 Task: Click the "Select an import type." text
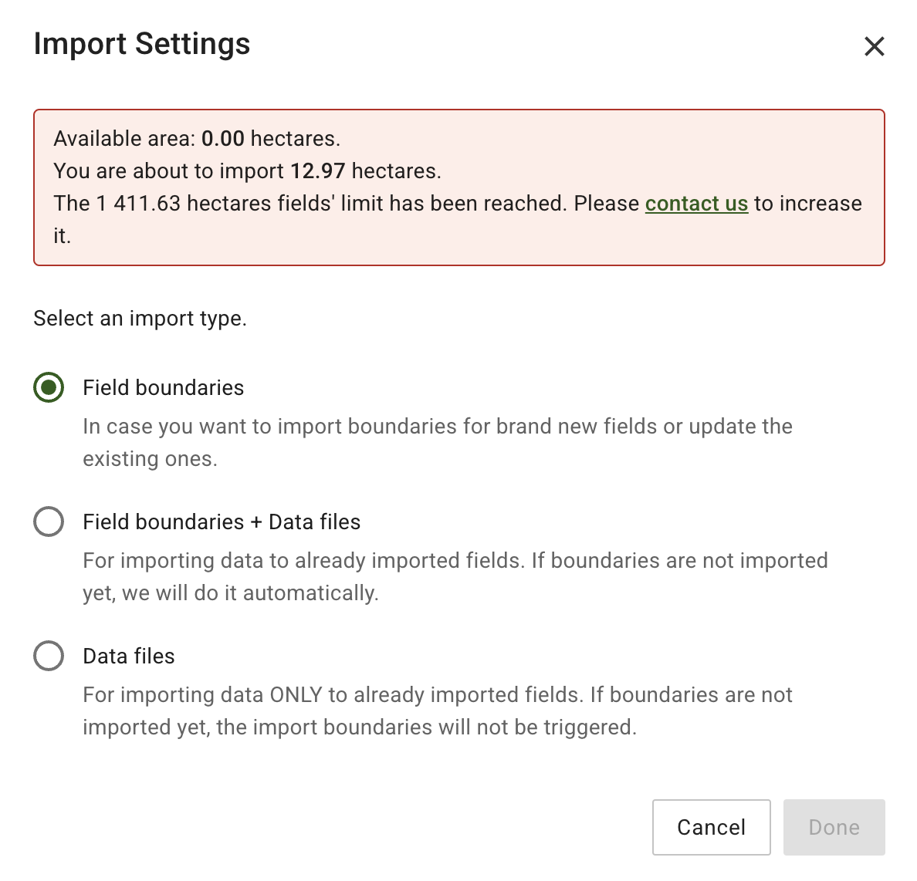(x=140, y=319)
